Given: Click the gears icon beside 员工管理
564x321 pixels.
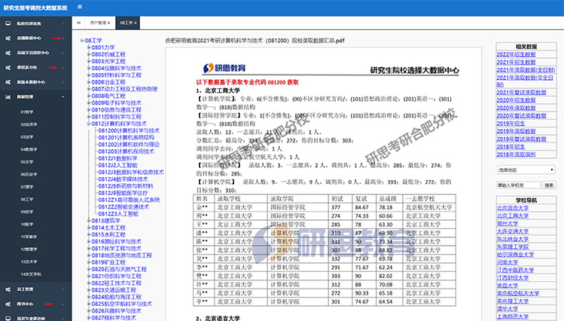Looking at the screenshot, I should pyautogui.click(x=8, y=289).
